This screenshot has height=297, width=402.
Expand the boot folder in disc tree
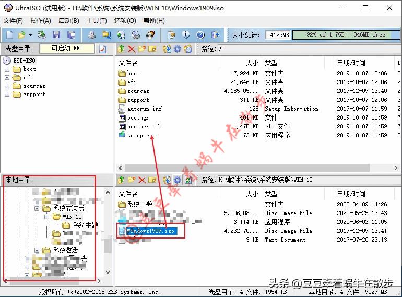tap(7, 69)
